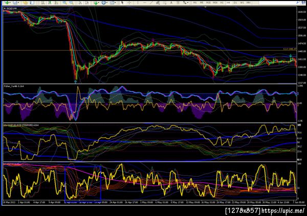
Task: Expand the Periods dropdown arrow
Action: click(107, 3)
